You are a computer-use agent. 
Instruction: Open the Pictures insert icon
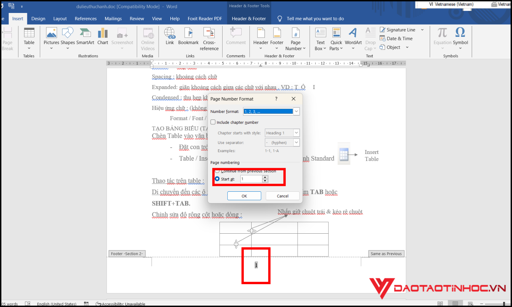pos(51,33)
